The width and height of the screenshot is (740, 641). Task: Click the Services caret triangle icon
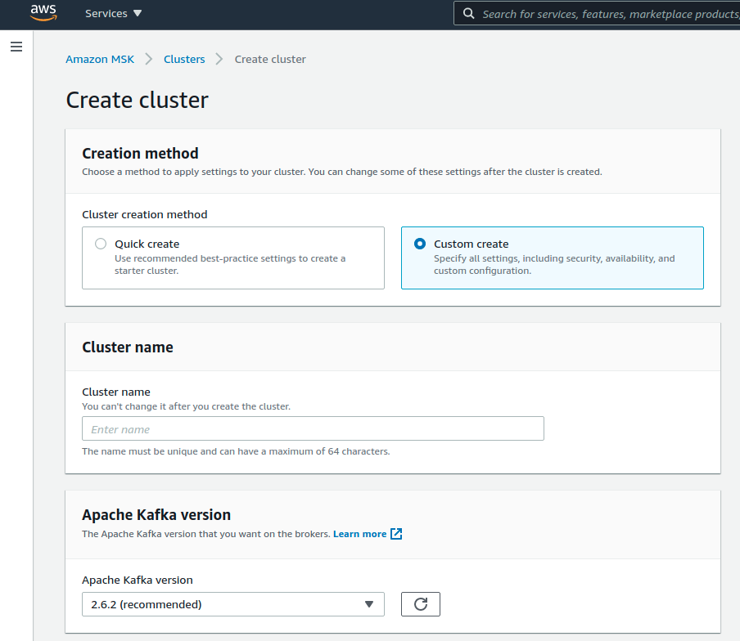137,14
